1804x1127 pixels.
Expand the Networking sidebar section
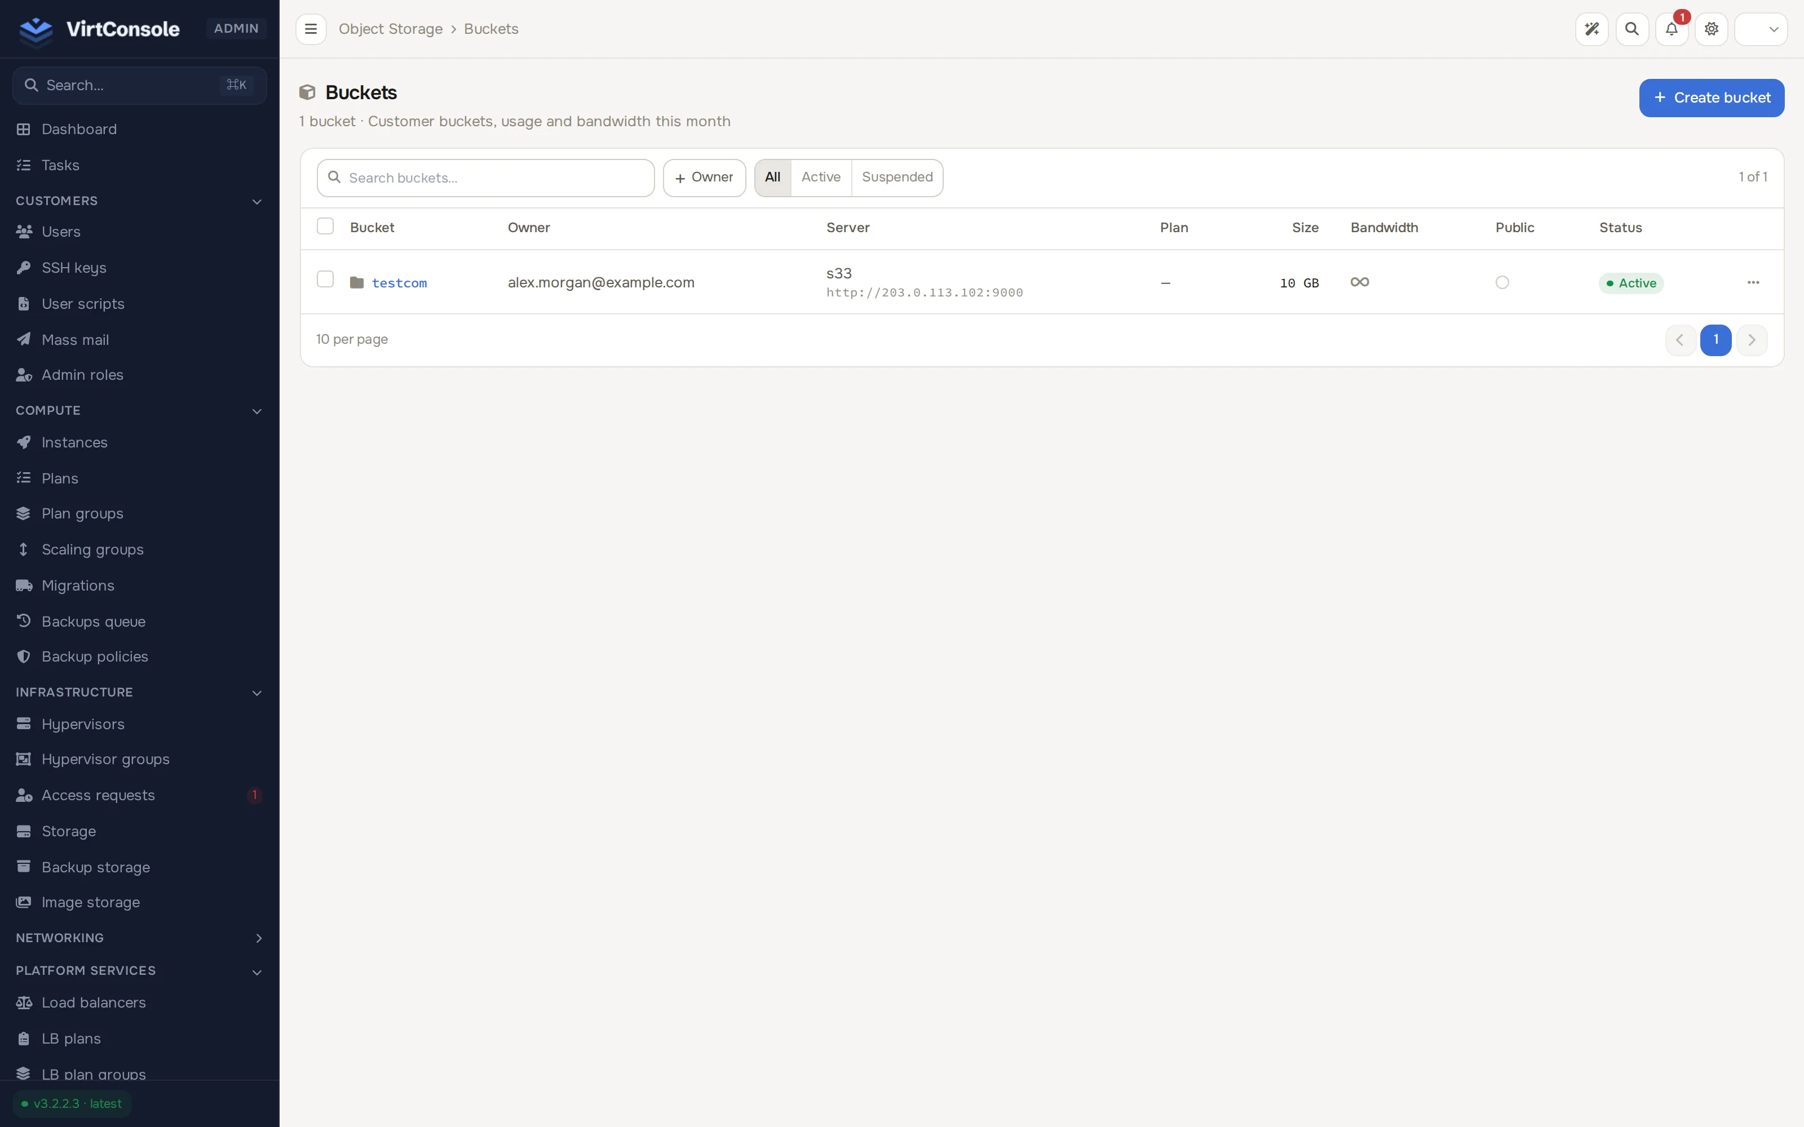[x=258, y=938]
